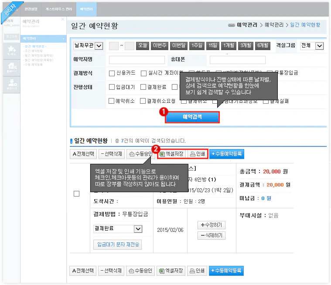Click the -삭제하기 delete button

coord(212,235)
